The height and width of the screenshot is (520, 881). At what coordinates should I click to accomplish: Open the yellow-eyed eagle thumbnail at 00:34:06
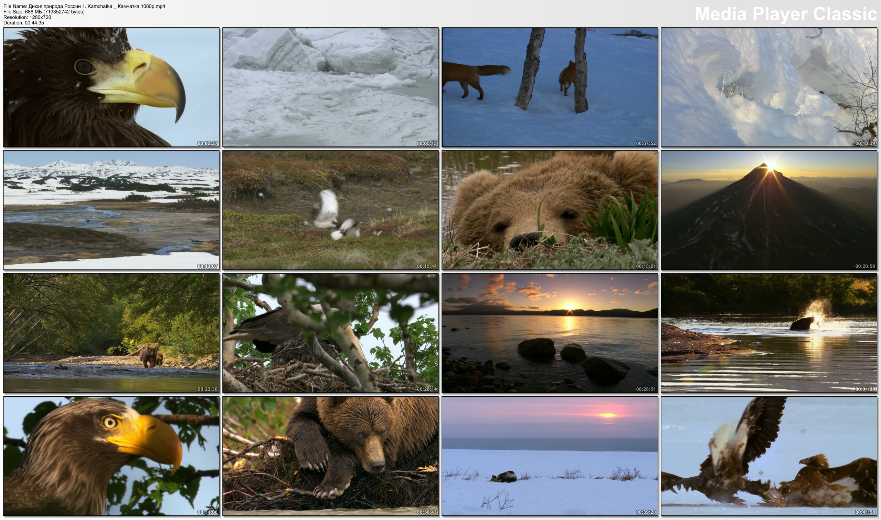tap(112, 456)
